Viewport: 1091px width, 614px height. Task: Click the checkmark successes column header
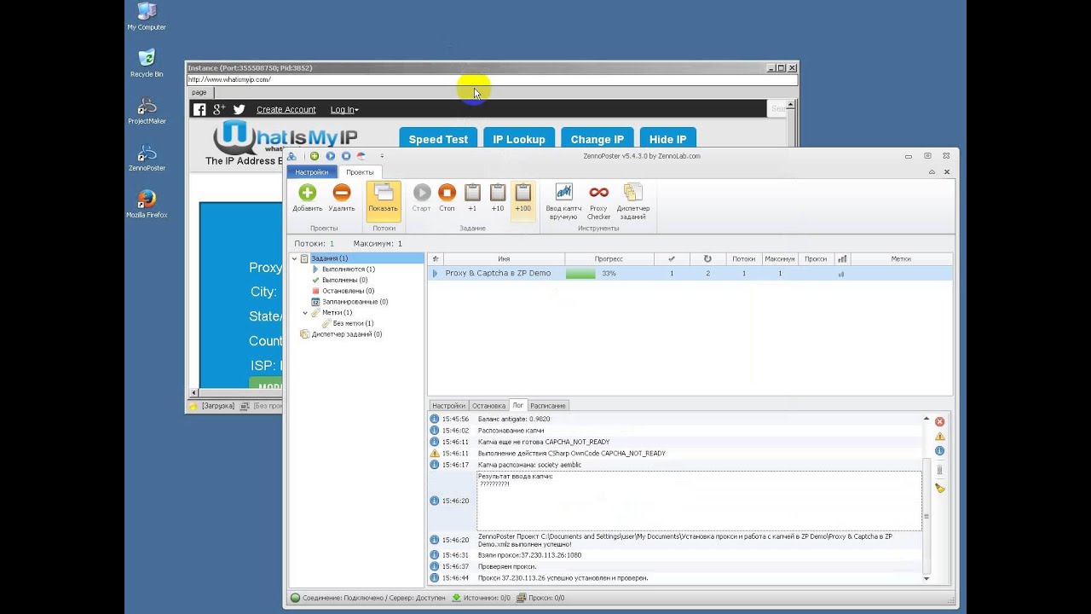[672, 259]
